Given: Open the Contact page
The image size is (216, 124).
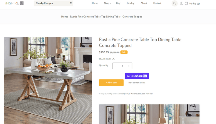Looking at the screenshot, I should (x=157, y=3).
